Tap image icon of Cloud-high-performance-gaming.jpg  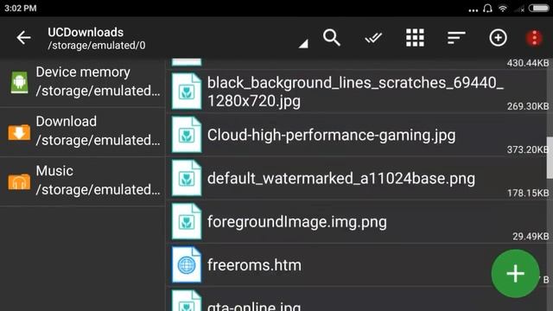point(187,135)
